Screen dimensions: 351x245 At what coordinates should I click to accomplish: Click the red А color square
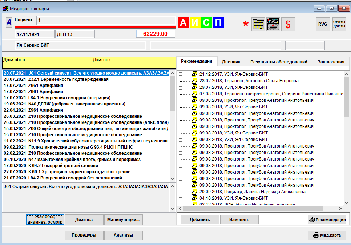[183, 22]
